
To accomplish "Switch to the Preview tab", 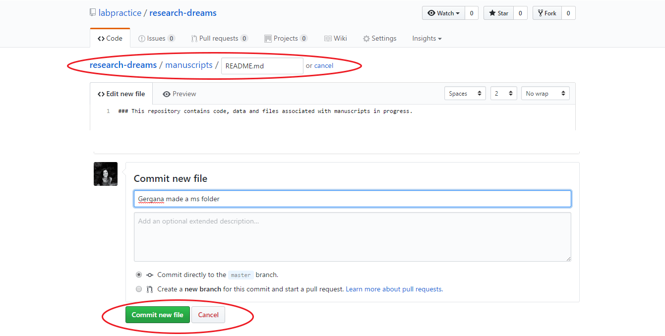I will (x=179, y=93).
